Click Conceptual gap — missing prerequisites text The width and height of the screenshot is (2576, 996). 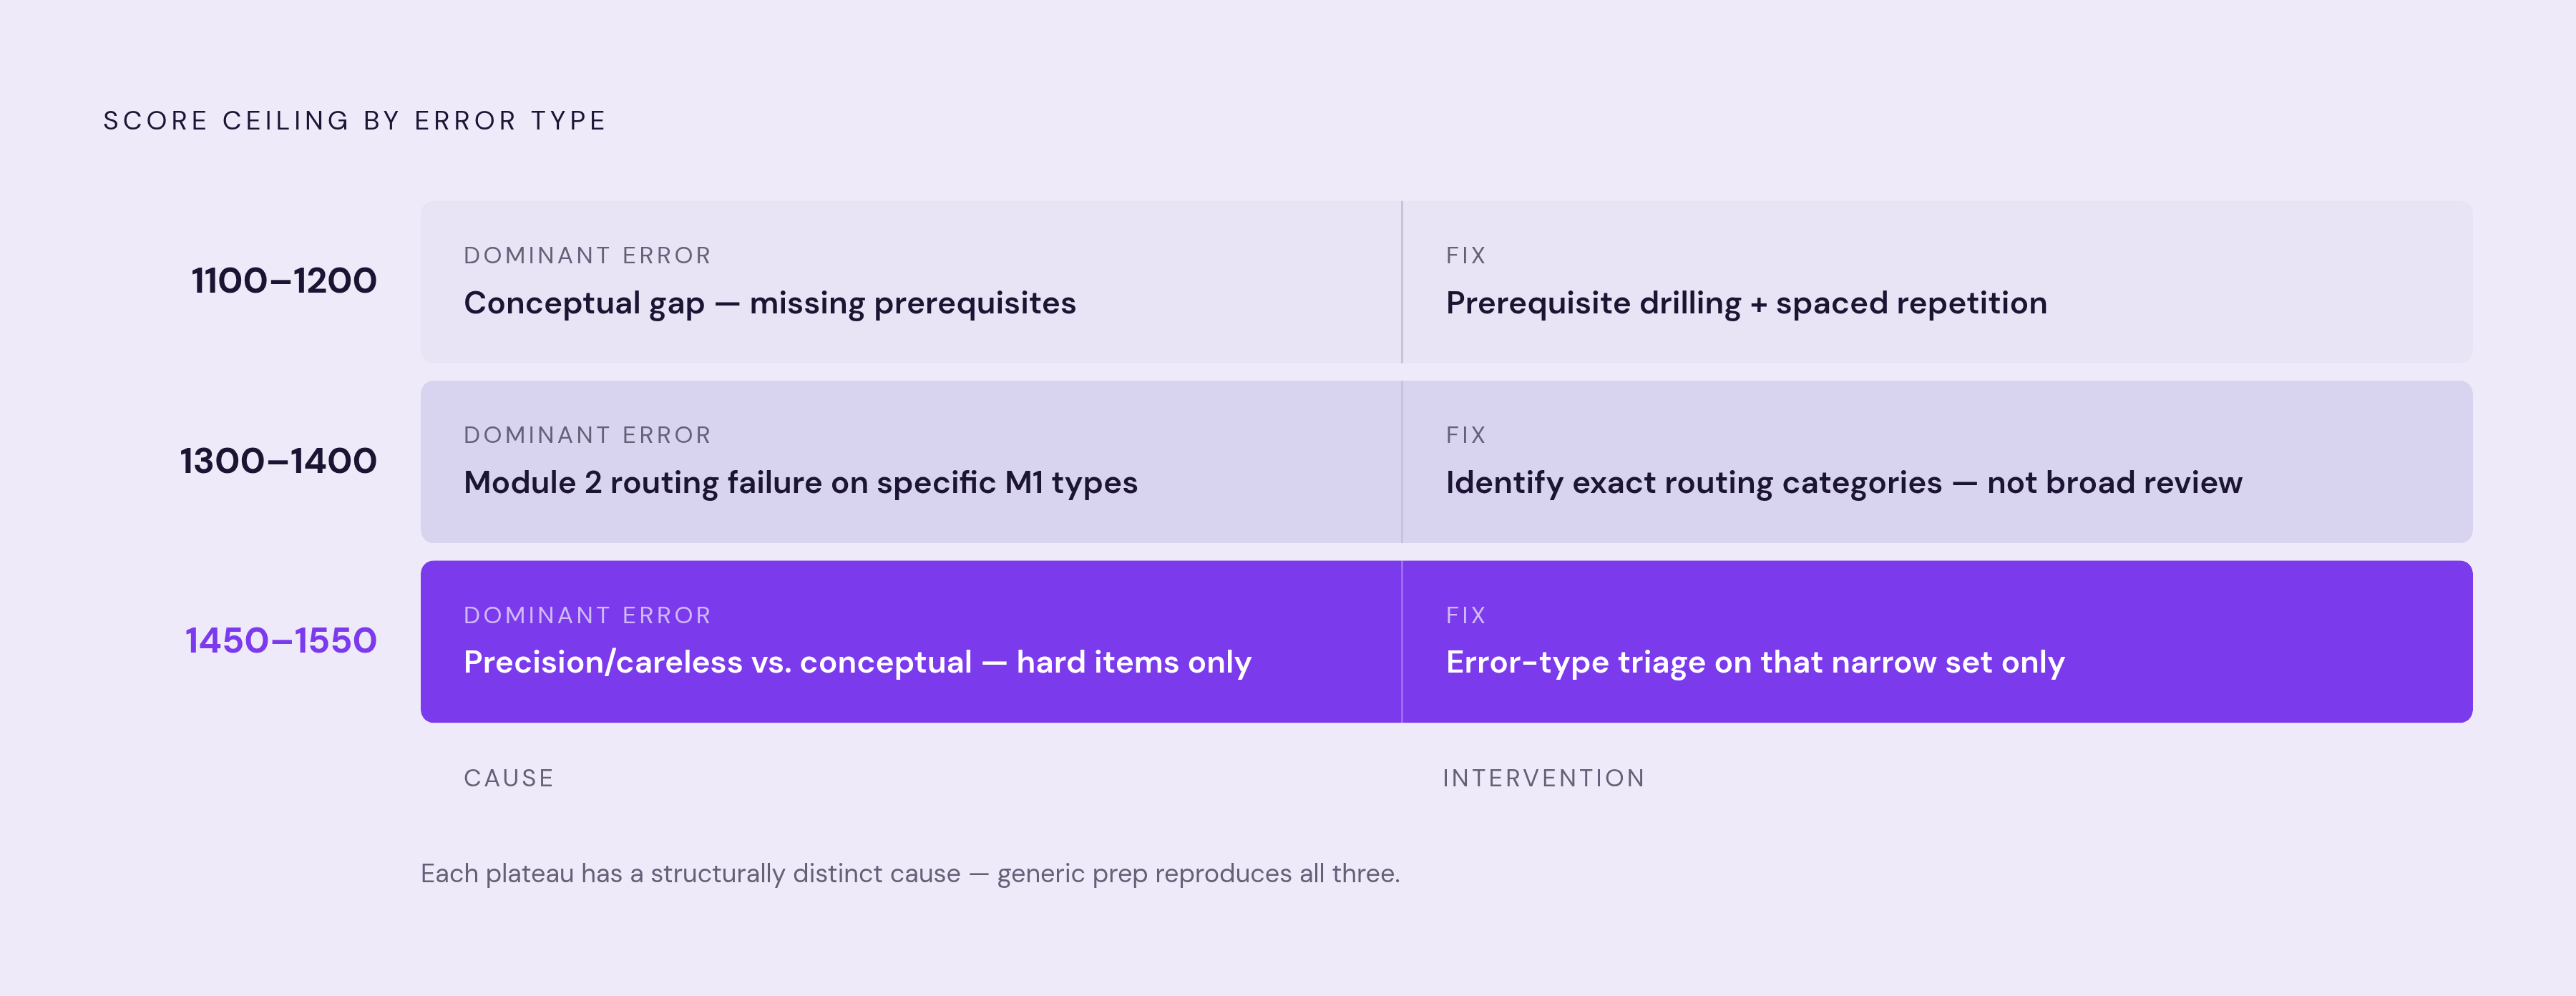[769, 303]
